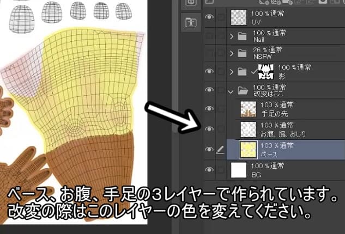Viewport: 345px width, 234px height.
Task: Click the ベース layer name
Action: (269, 155)
